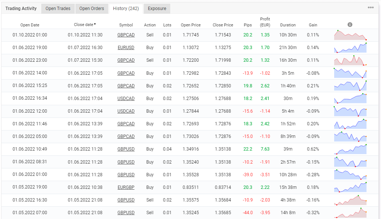The width and height of the screenshot is (381, 219).
Task: Open the Exposure tab
Action: coord(157,9)
